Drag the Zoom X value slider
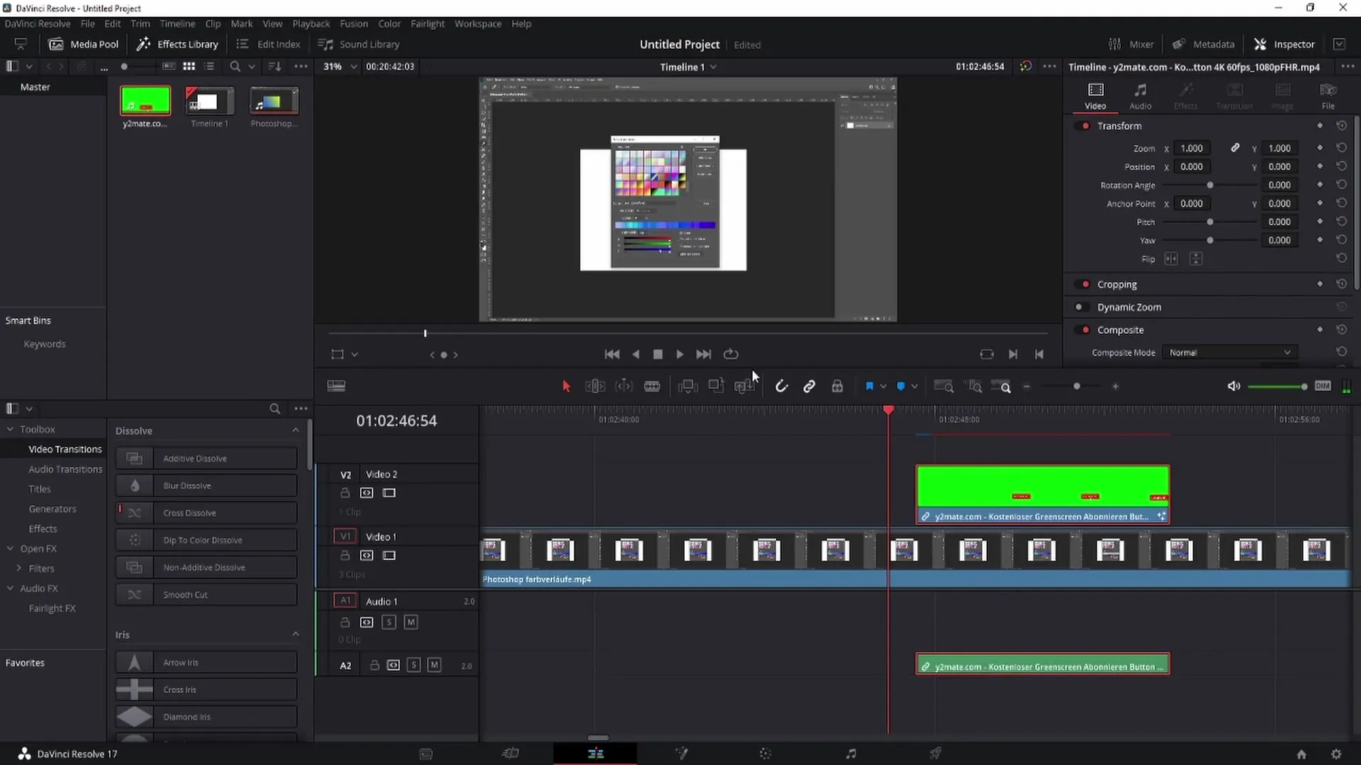 [x=1192, y=149]
